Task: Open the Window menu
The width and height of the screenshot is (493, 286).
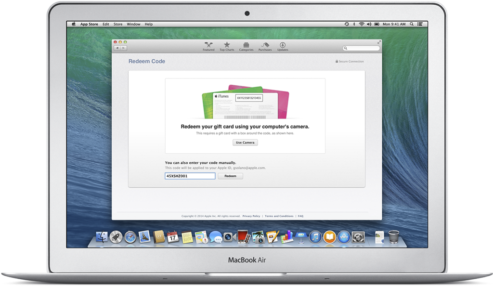Action: tap(133, 24)
